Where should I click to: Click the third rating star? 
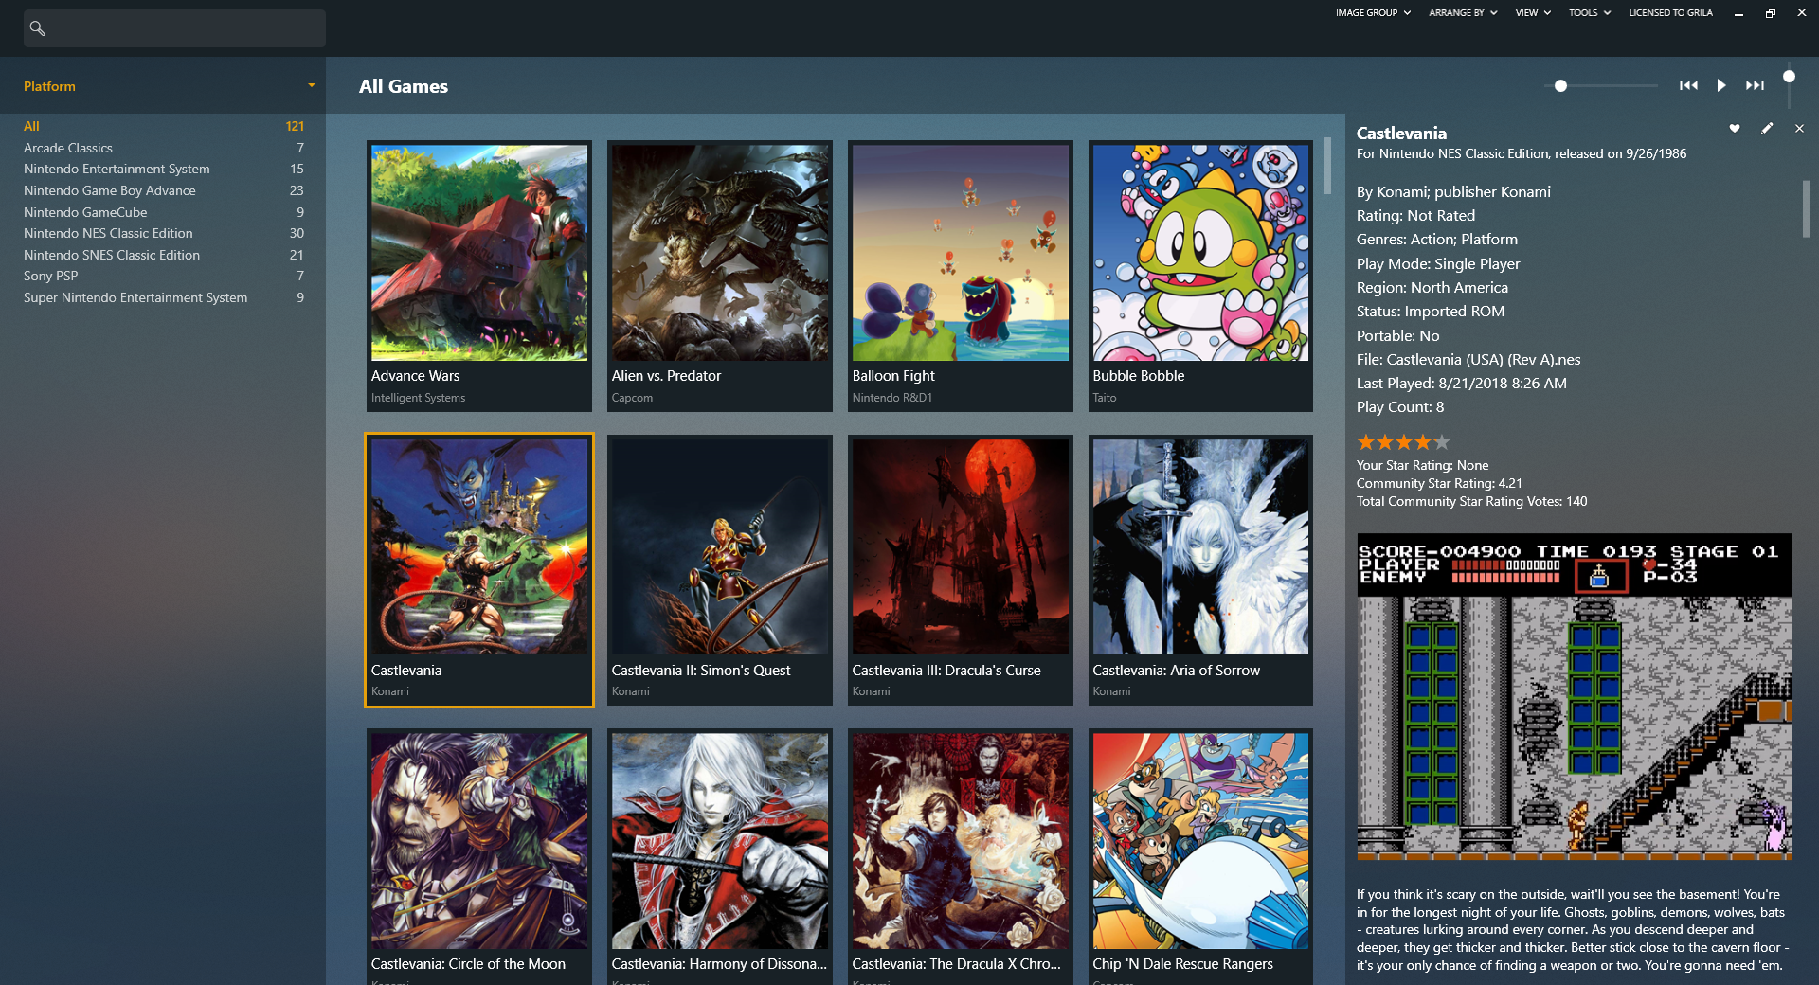pyautogui.click(x=1404, y=442)
